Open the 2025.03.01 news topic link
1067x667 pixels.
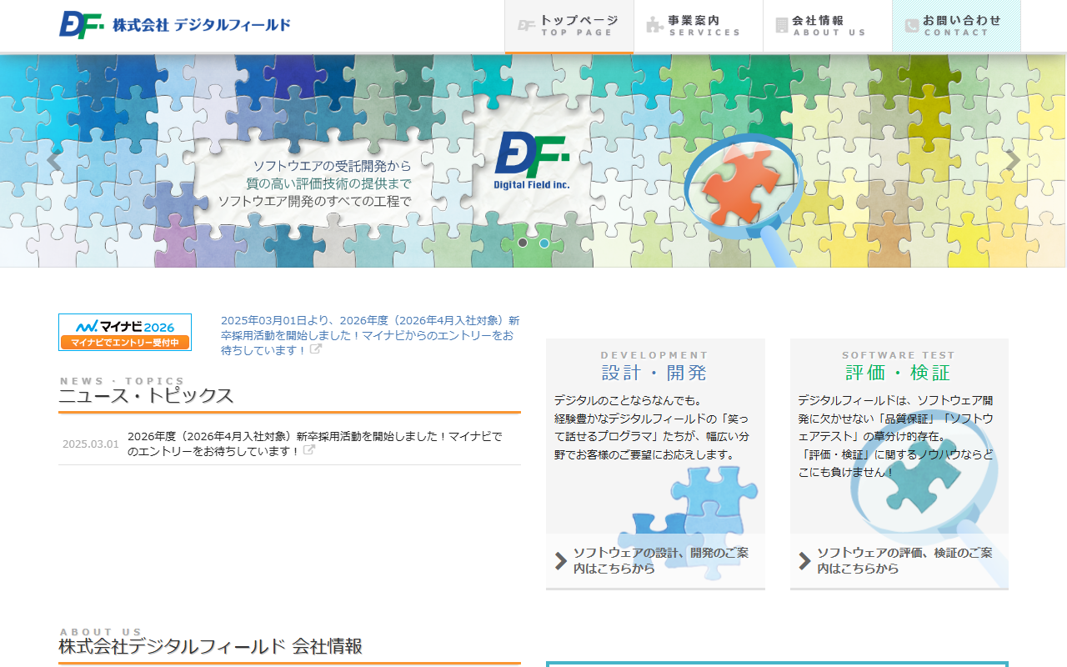[315, 443]
